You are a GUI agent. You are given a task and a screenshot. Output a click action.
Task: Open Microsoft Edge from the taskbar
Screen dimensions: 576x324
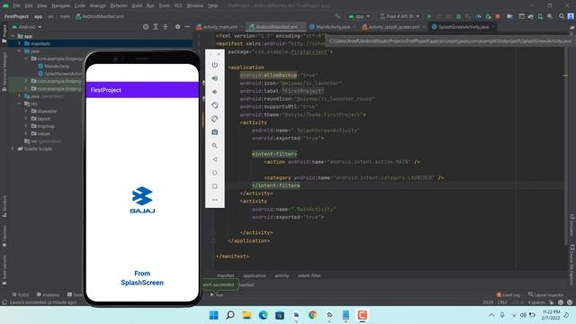[x=263, y=315]
